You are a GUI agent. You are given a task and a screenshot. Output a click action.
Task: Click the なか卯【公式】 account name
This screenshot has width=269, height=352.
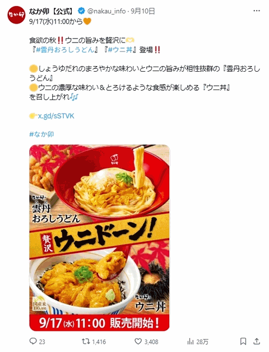tap(52, 11)
